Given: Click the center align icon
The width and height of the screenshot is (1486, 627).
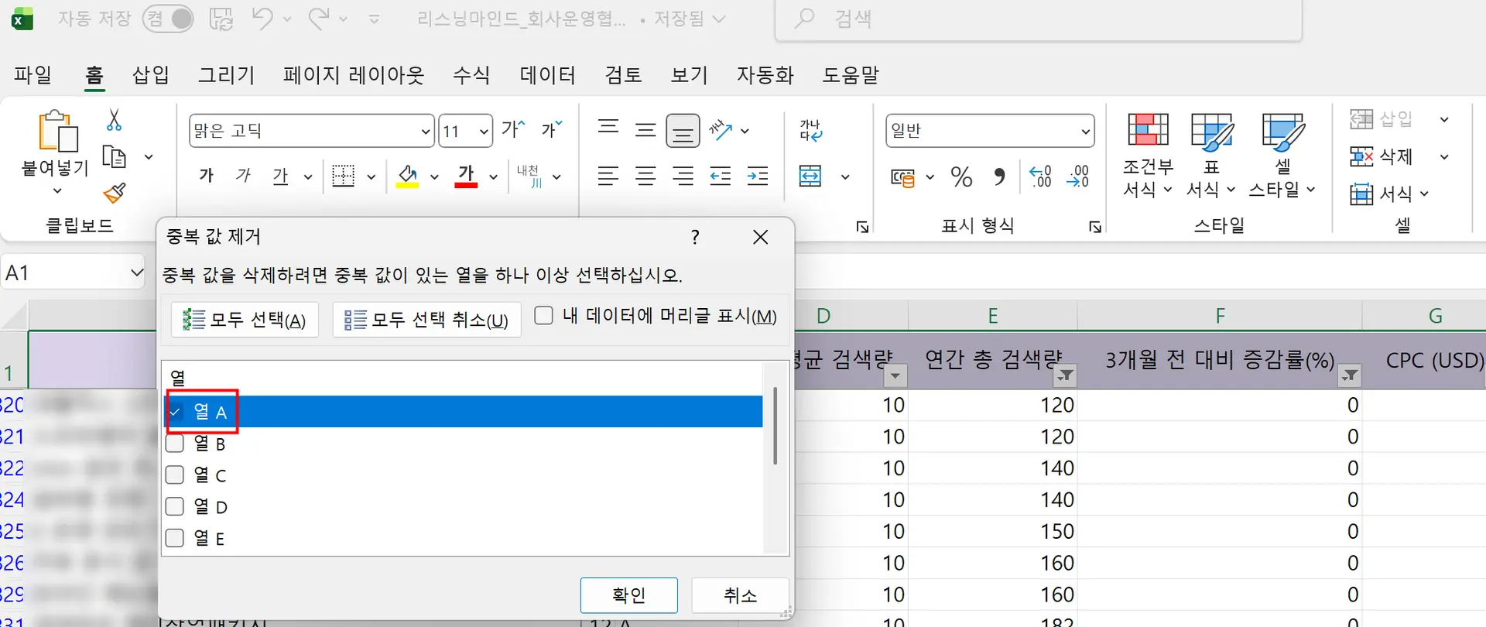Looking at the screenshot, I should tap(645, 177).
